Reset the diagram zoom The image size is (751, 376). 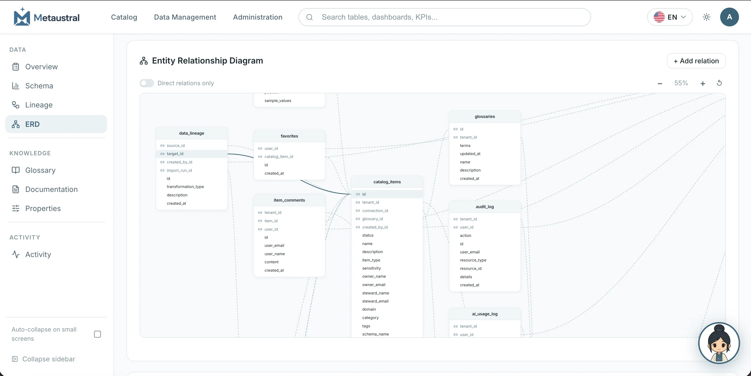(719, 83)
